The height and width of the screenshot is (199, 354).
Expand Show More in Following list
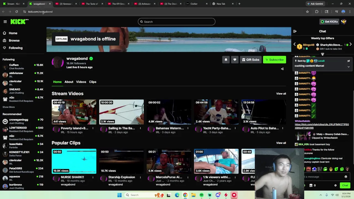9,107
